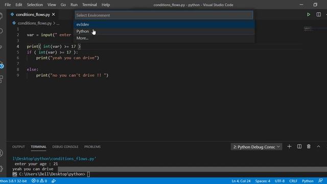Switch to the OUTPUT panel tab
Image resolution: width=327 pixels, height=184 pixels.
[18, 147]
